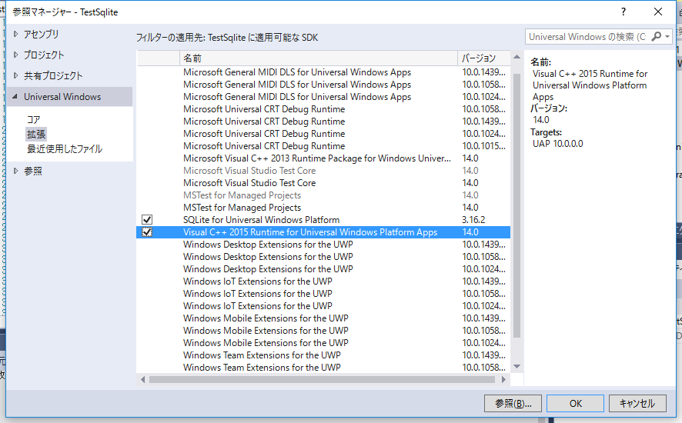Select Windows IoT Extensions 10.0.1439 row
The width and height of the screenshot is (682, 423).
pyautogui.click(x=323, y=281)
